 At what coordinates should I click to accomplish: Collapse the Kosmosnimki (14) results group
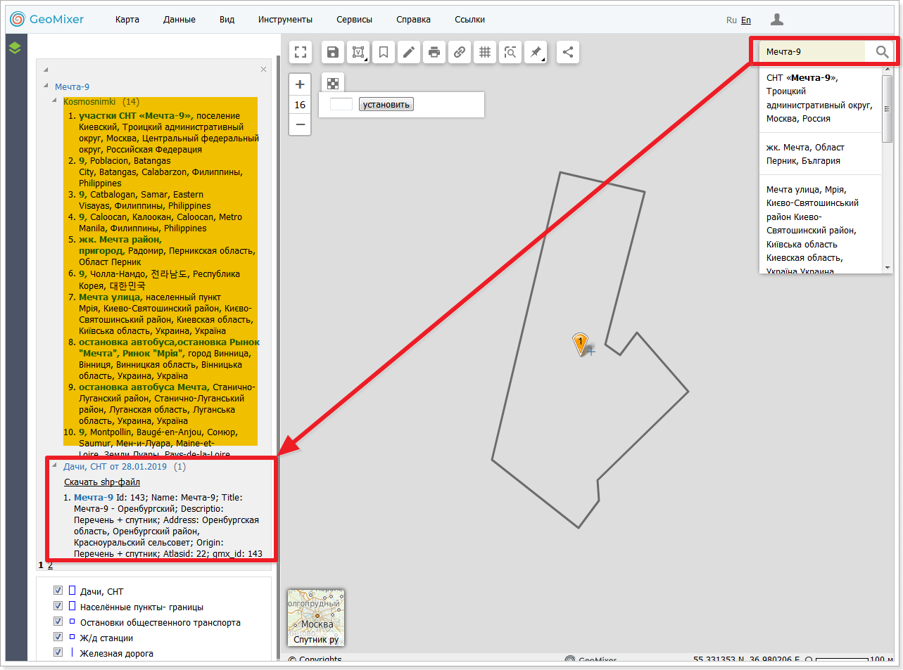[55, 101]
